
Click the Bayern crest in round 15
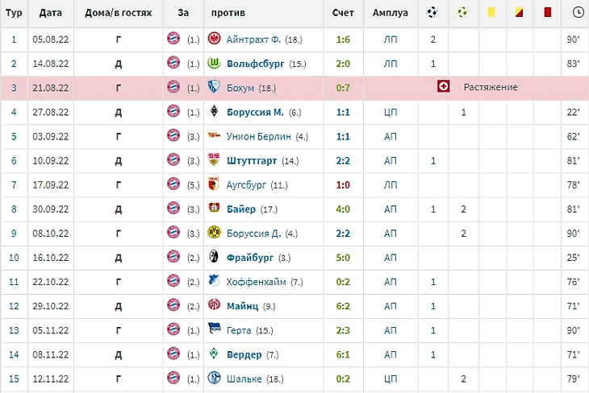(x=173, y=378)
